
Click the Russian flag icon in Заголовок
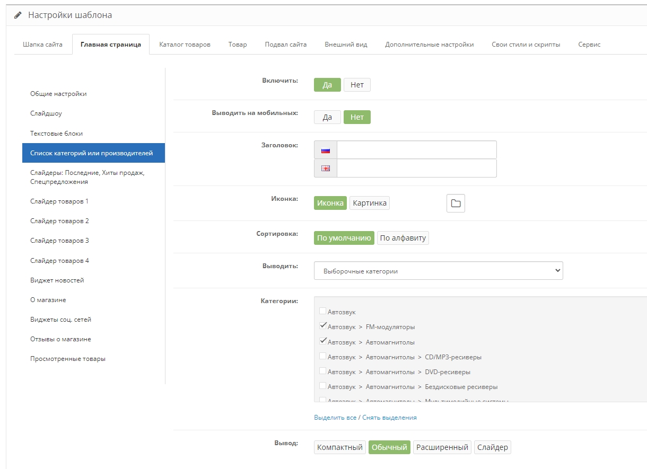pos(326,150)
